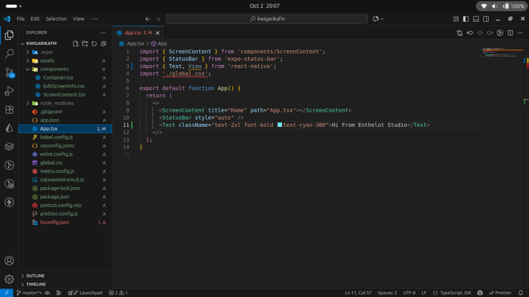The width and height of the screenshot is (529, 297).
Task: Open the Selection menu
Action: 56,19
